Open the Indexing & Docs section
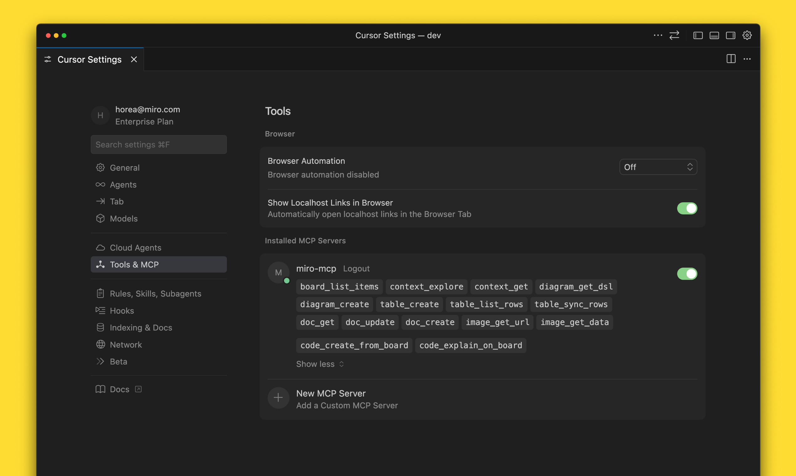The height and width of the screenshot is (476, 796). pyautogui.click(x=141, y=328)
